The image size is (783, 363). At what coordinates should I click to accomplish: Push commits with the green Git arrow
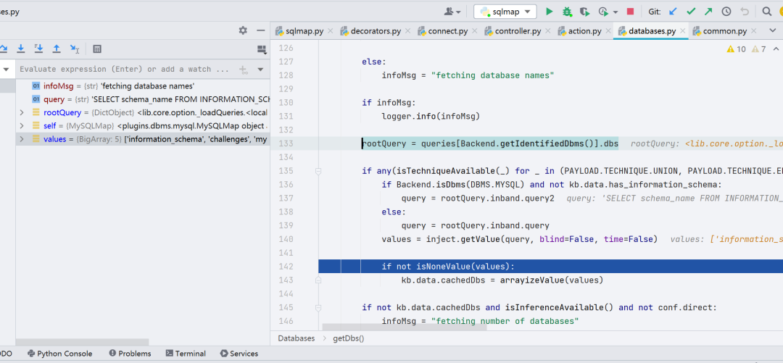pyautogui.click(x=708, y=12)
